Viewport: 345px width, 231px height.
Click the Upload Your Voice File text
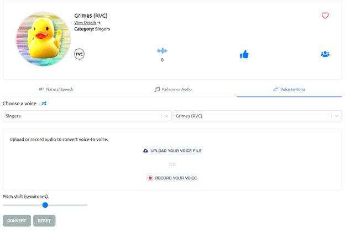tap(176, 151)
